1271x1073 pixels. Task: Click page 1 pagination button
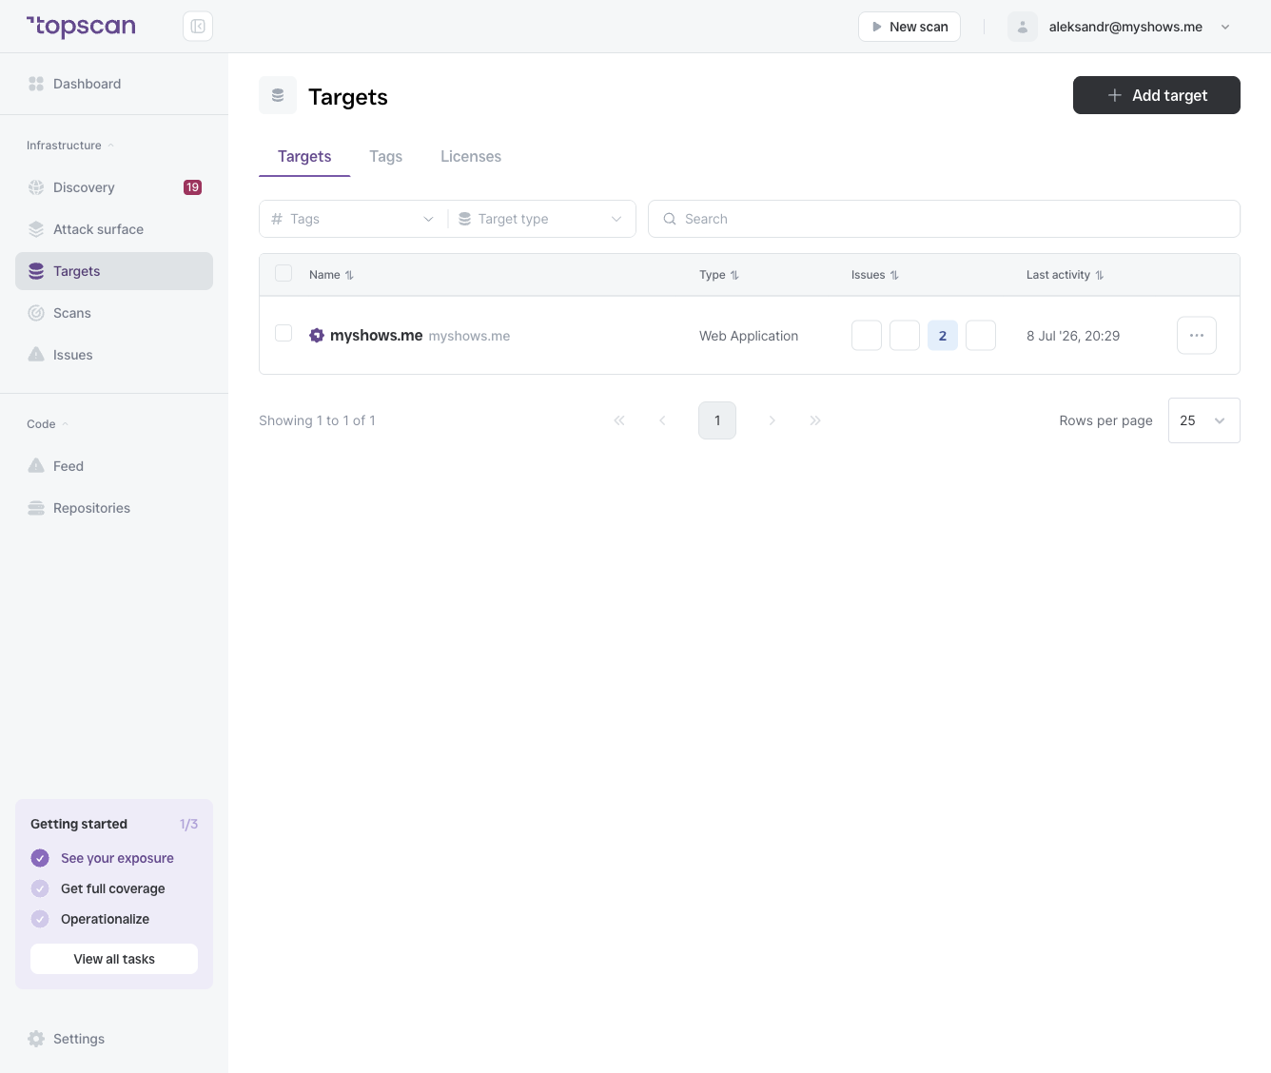coord(717,420)
